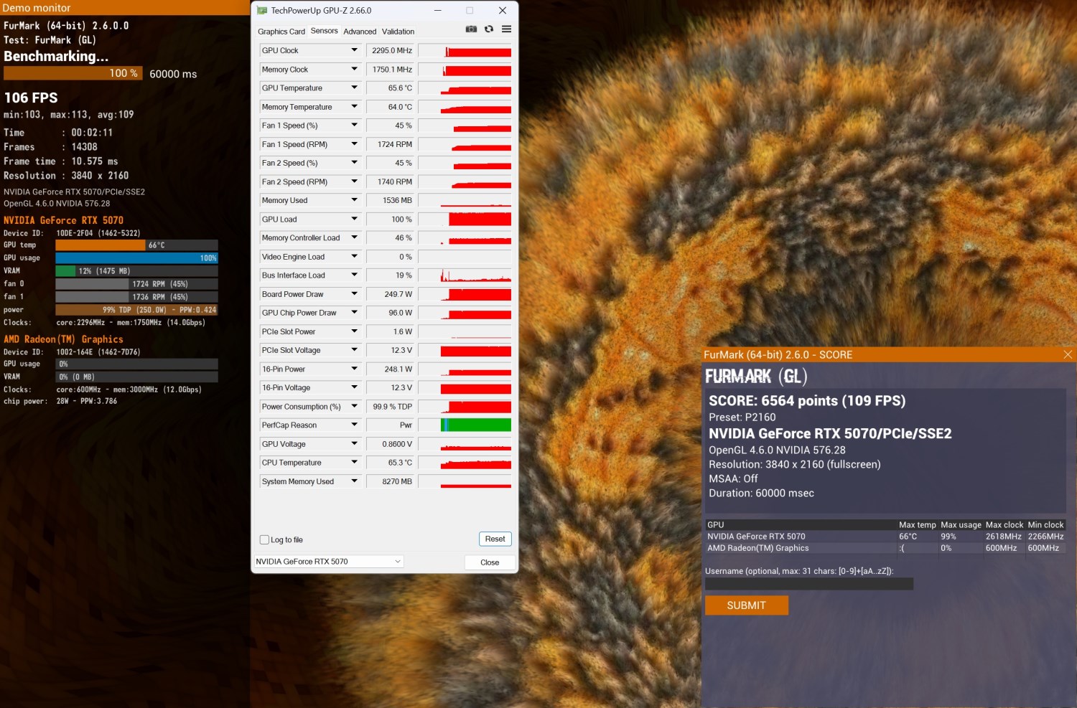Open the System Memory Used dropdown

tap(354, 481)
